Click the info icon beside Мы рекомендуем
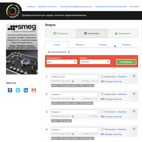Screen dimensions: 142x142 69,52
